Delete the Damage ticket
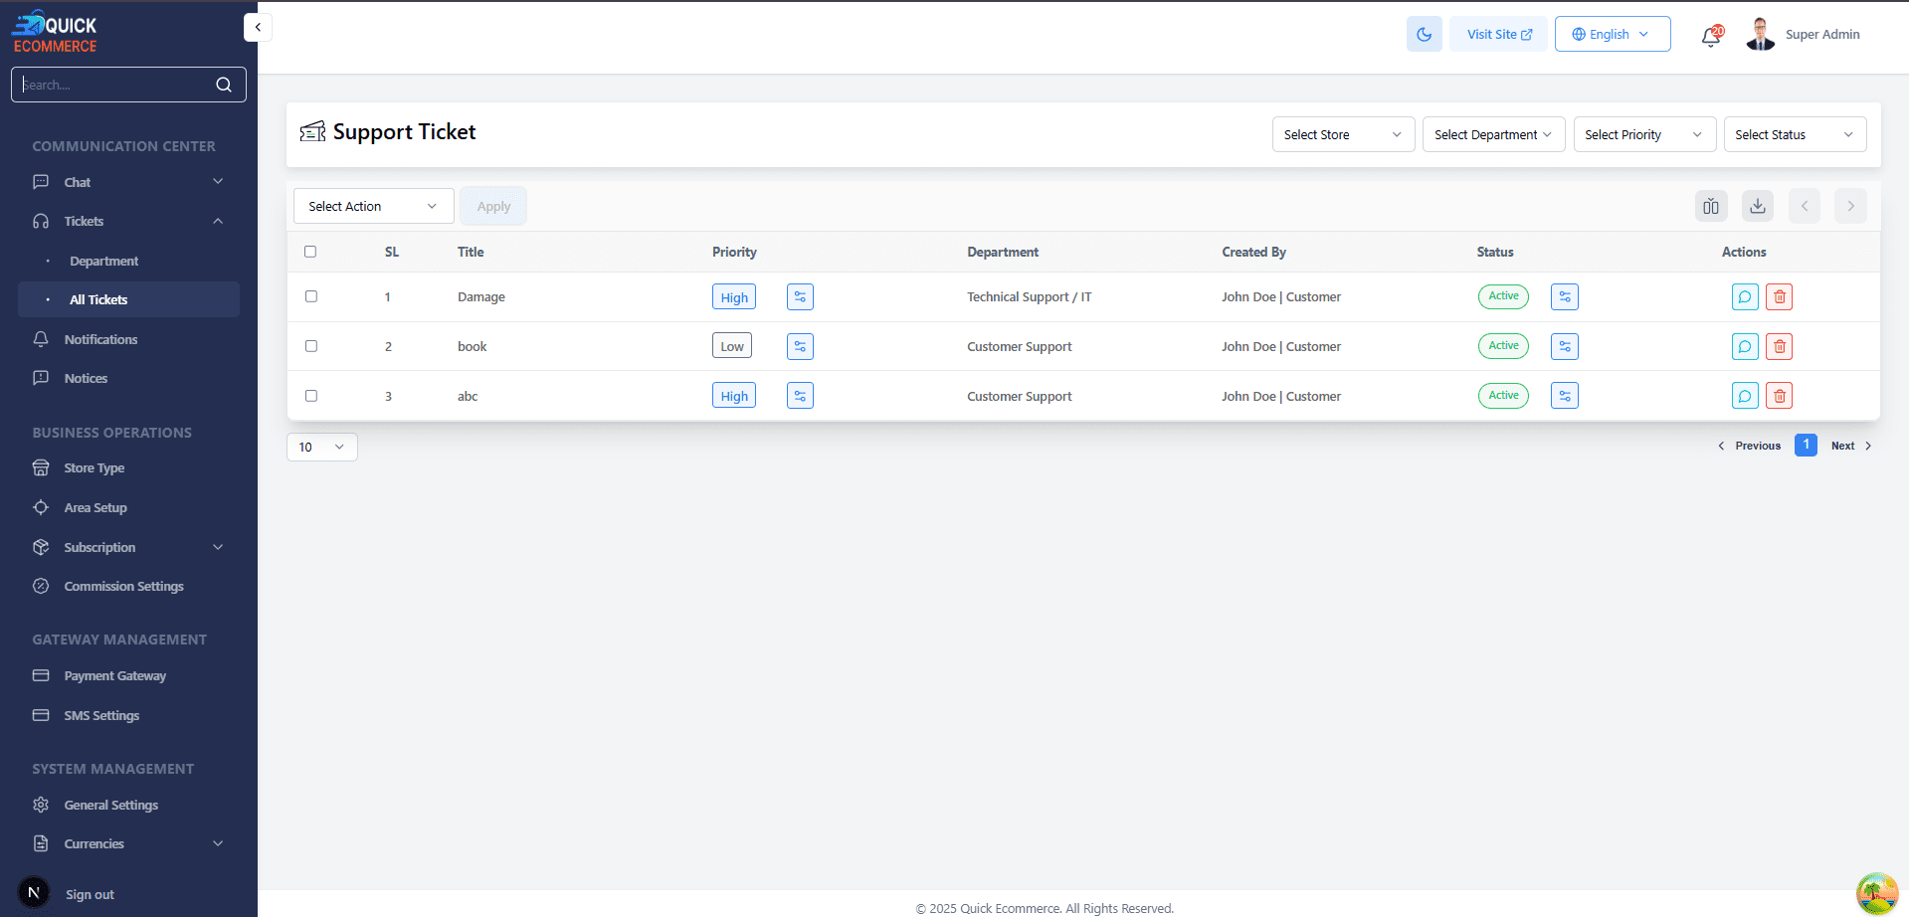Screen dimensions: 1909x917 (x=1779, y=297)
